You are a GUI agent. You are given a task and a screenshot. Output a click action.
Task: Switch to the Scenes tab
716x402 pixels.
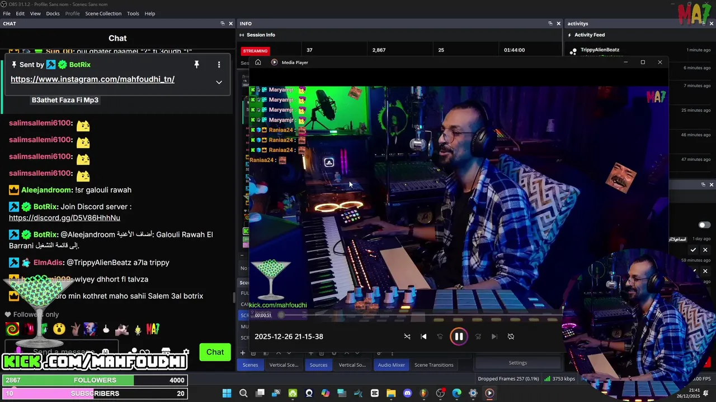tap(250, 365)
